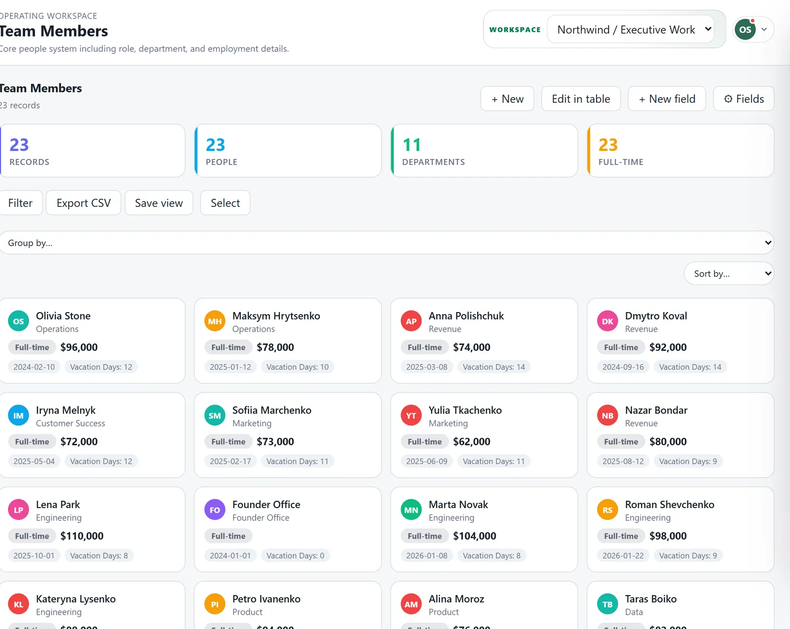Click the 23 People summary card

tap(288, 151)
